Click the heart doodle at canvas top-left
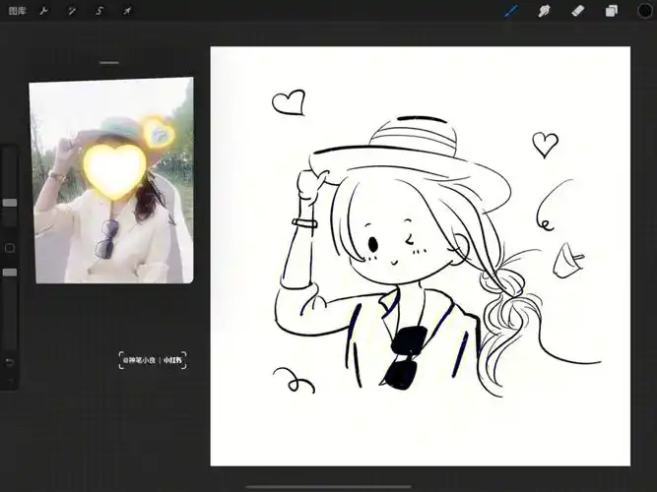657x492 pixels. click(x=288, y=101)
